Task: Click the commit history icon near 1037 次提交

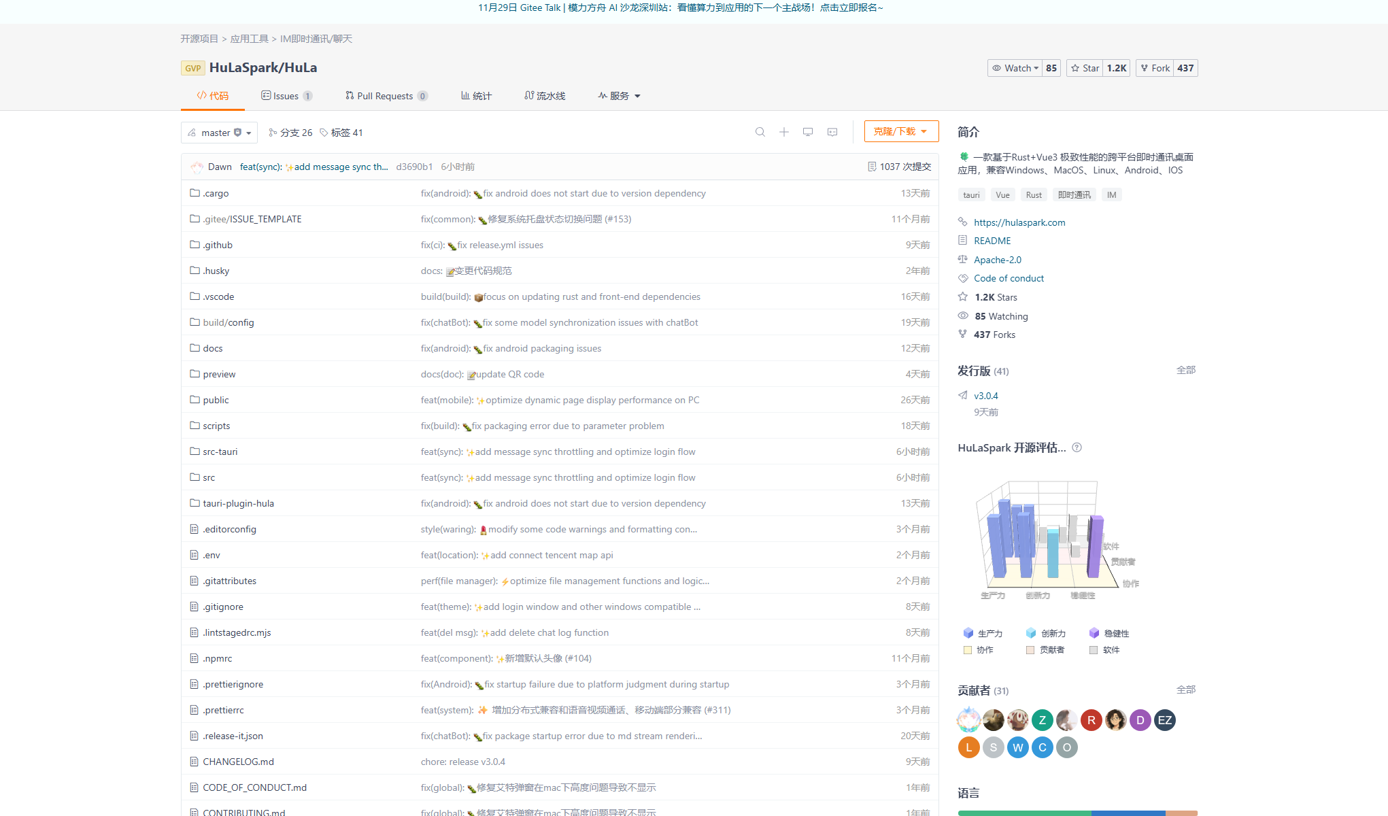Action: point(872,167)
